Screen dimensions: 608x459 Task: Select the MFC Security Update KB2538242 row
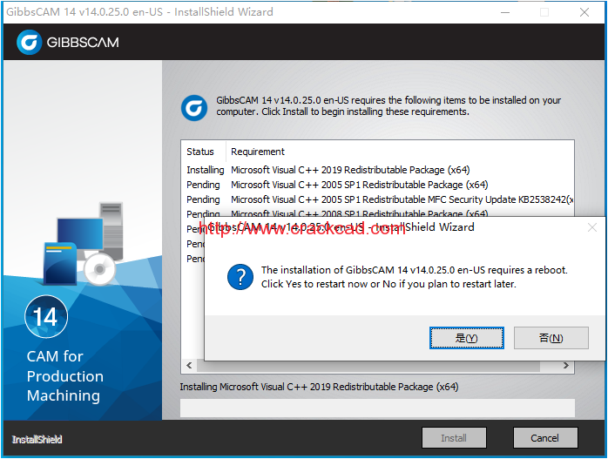[x=378, y=199]
